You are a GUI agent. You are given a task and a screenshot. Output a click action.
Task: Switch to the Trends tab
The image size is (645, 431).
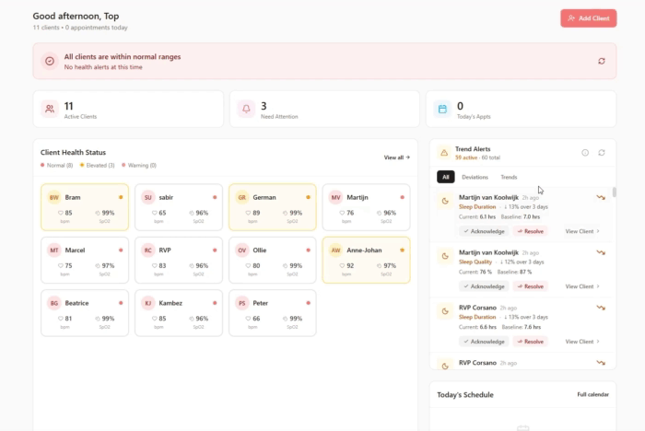point(509,177)
